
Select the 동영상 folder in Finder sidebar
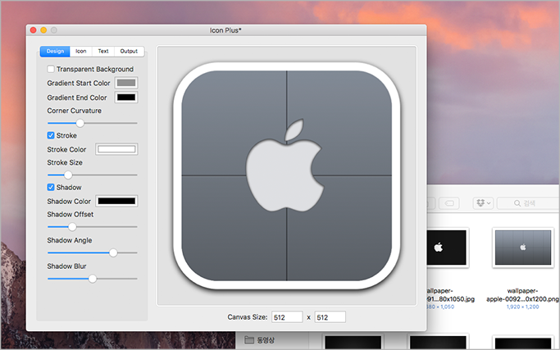(x=260, y=340)
